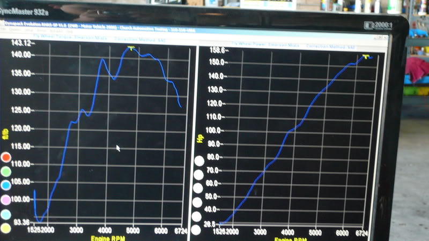Click the 4000 RPM label under power chart

288,232
